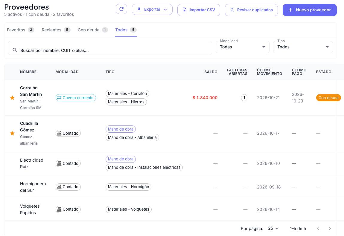
Task: Click the Estado column header
Action: (x=324, y=72)
